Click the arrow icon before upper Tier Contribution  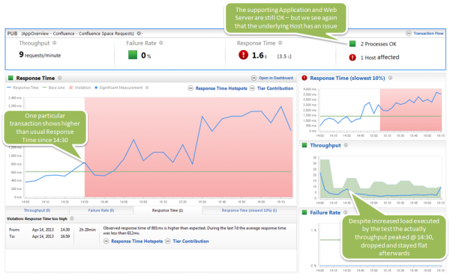click(252, 88)
